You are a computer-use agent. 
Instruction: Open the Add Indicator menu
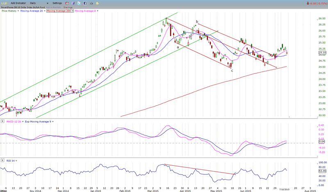click(x=18, y=3)
